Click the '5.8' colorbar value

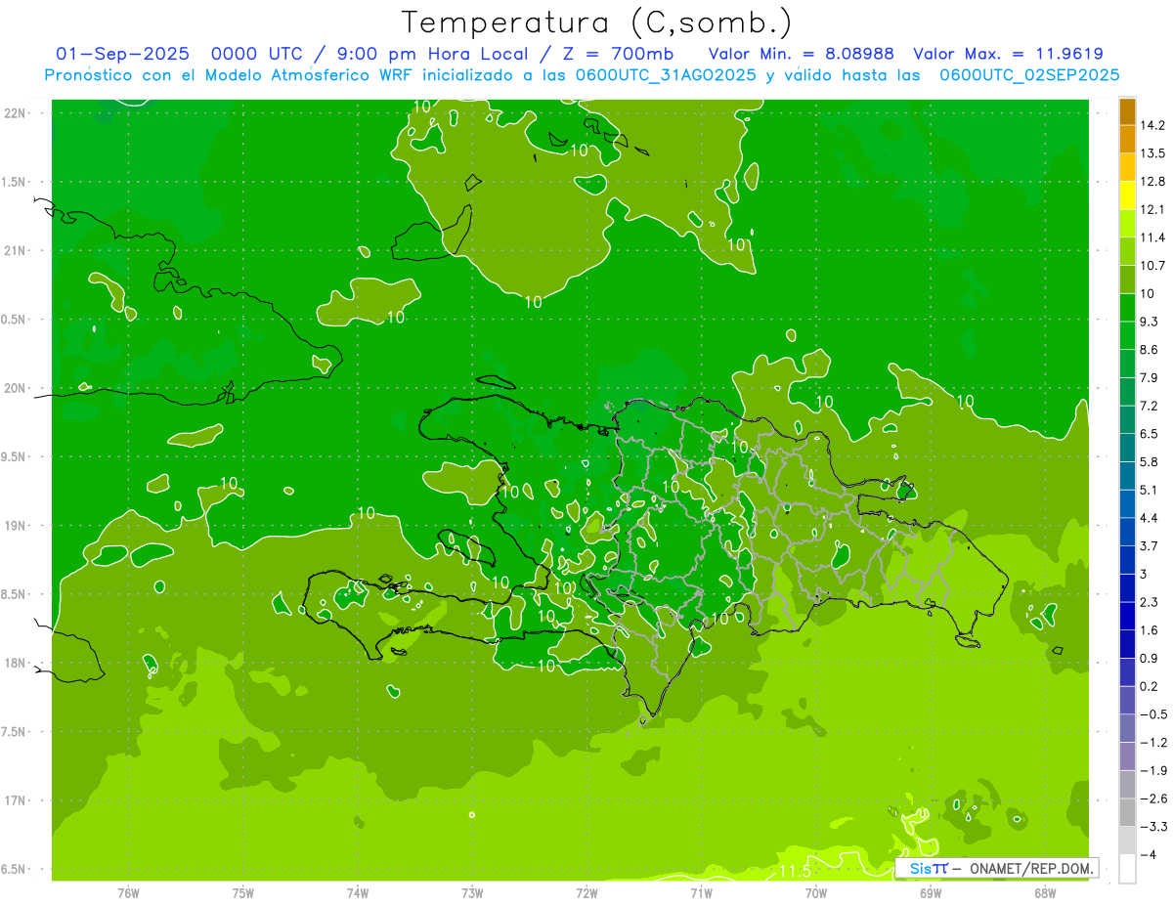point(1149,461)
